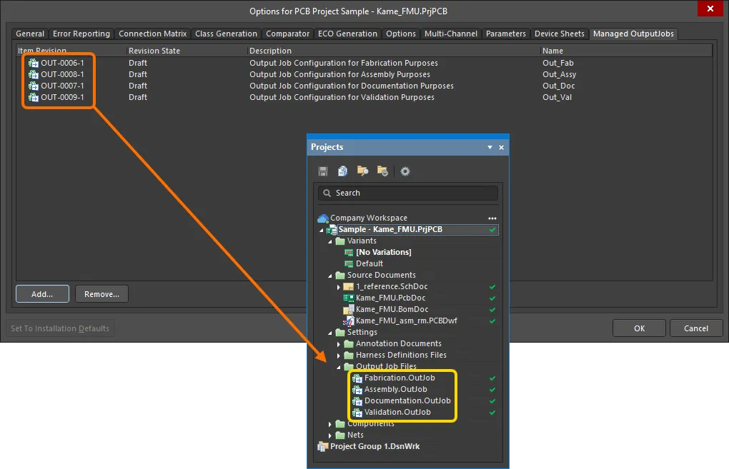Viewport: 729px width, 469px height.
Task: Collapse the Sample - Kame_FMU.PrjPCB project node
Action: coord(322,231)
